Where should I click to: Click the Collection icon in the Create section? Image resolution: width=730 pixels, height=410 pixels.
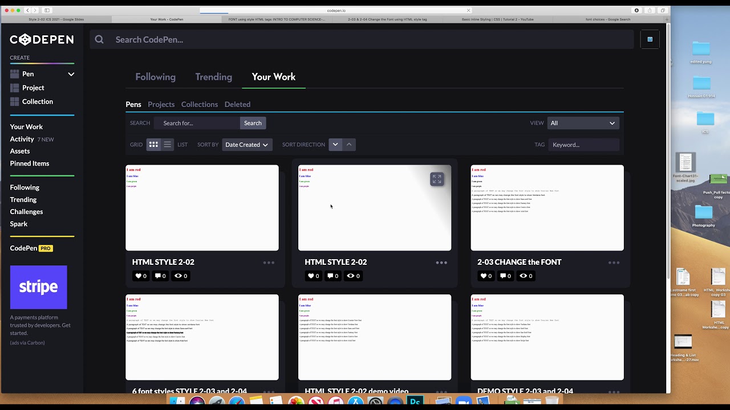[x=14, y=101]
